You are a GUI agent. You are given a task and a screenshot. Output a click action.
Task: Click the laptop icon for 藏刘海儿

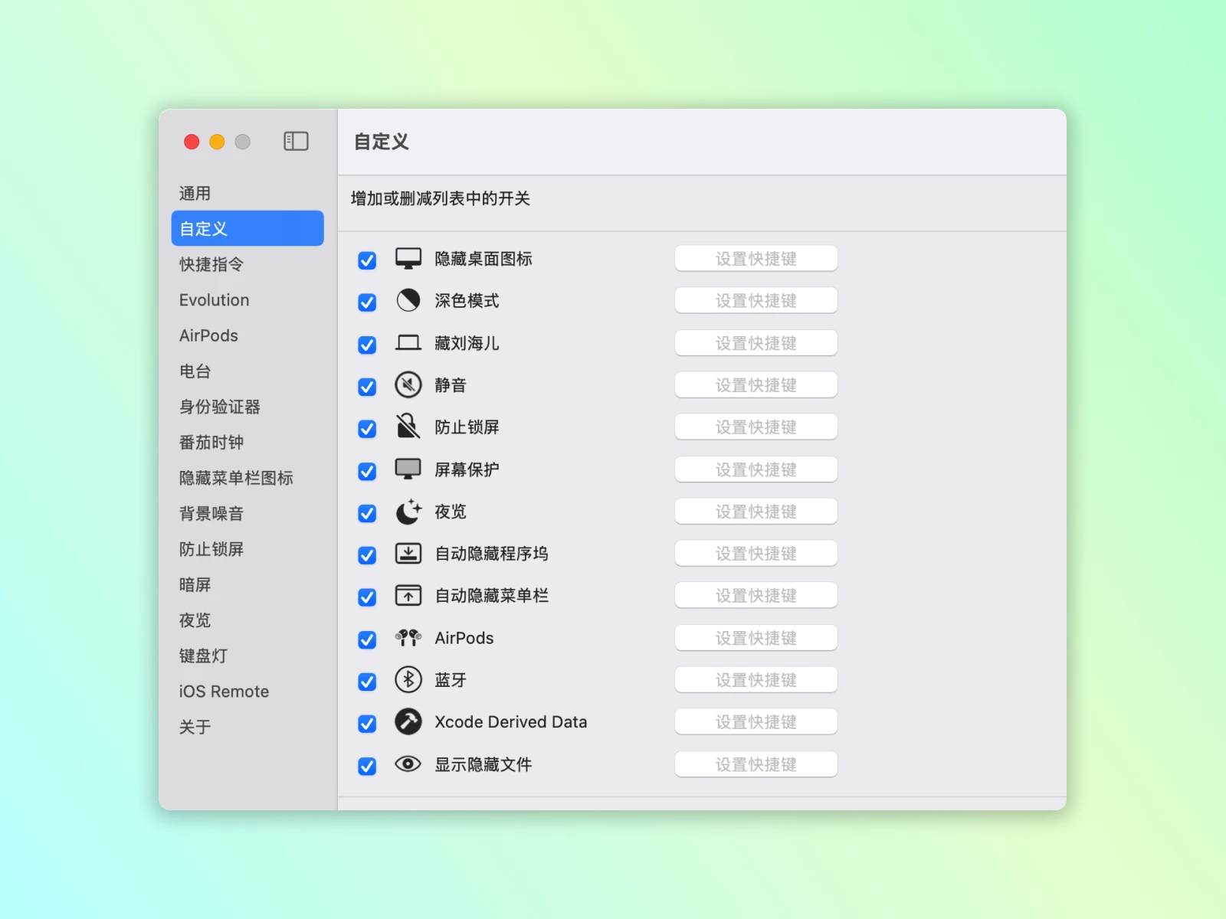(x=408, y=342)
